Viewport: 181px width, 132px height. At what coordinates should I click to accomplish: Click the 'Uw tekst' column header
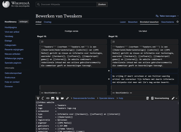click(143, 31)
